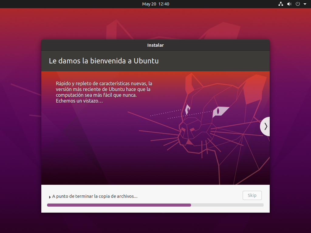This screenshot has height=233, width=311.
Task: Click the "Instalar" window title
Action: tap(155, 45)
